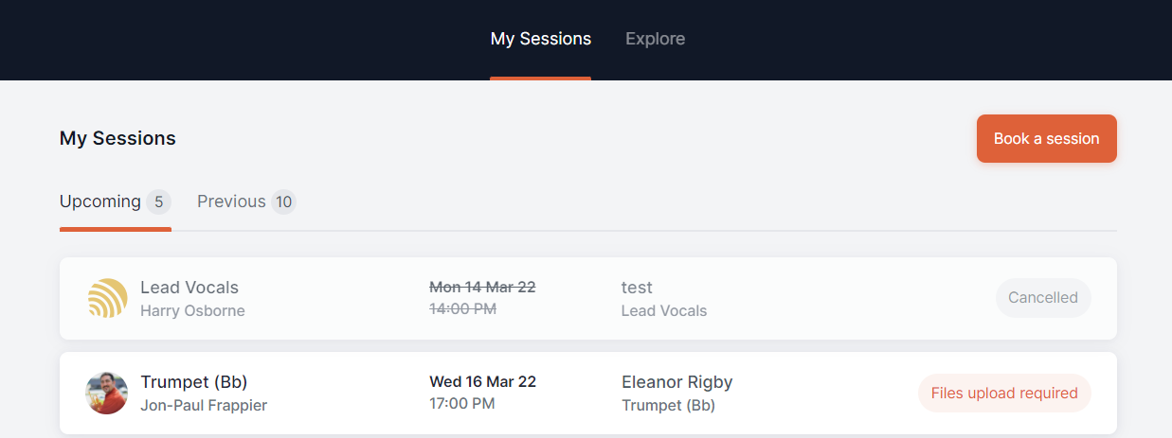Open the test session title
Viewport: 1172px width, 438px height.
pos(637,288)
